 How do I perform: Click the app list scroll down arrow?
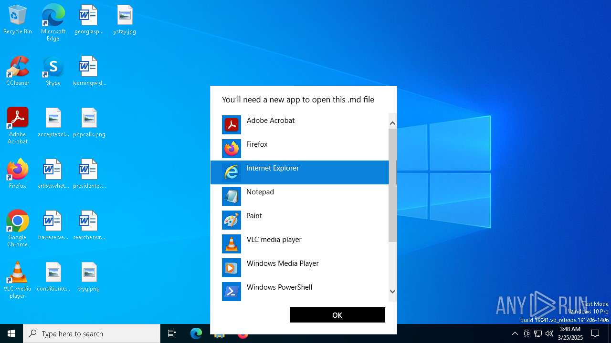point(392,292)
